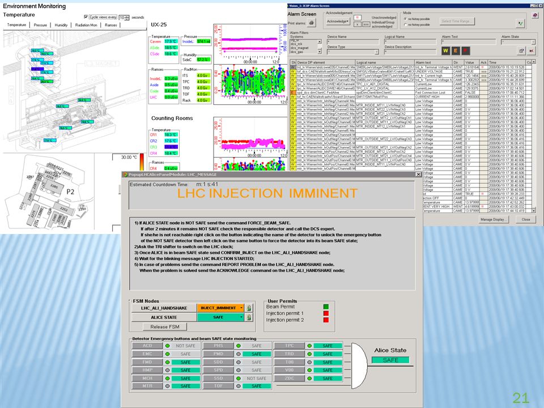Click the SSD status LED indicator
The width and height of the screenshot is (544, 408).
(x=239, y=379)
